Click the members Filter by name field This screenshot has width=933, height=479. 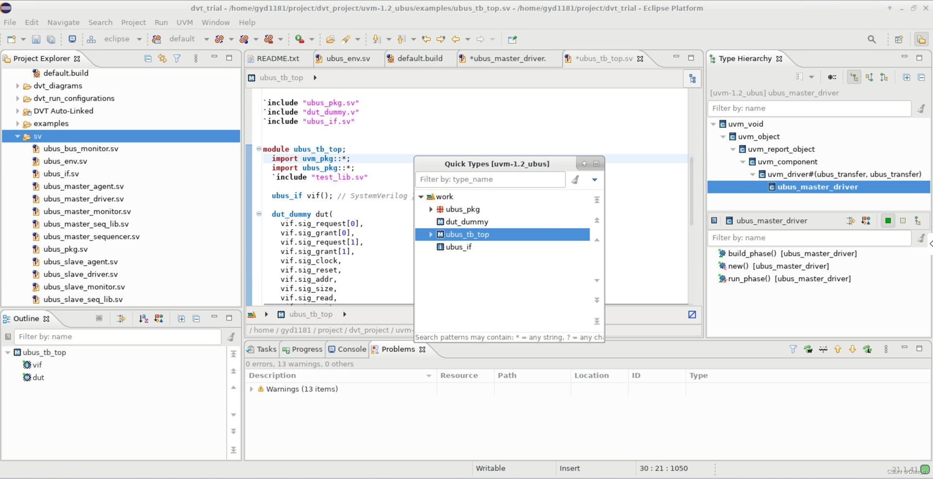809,238
